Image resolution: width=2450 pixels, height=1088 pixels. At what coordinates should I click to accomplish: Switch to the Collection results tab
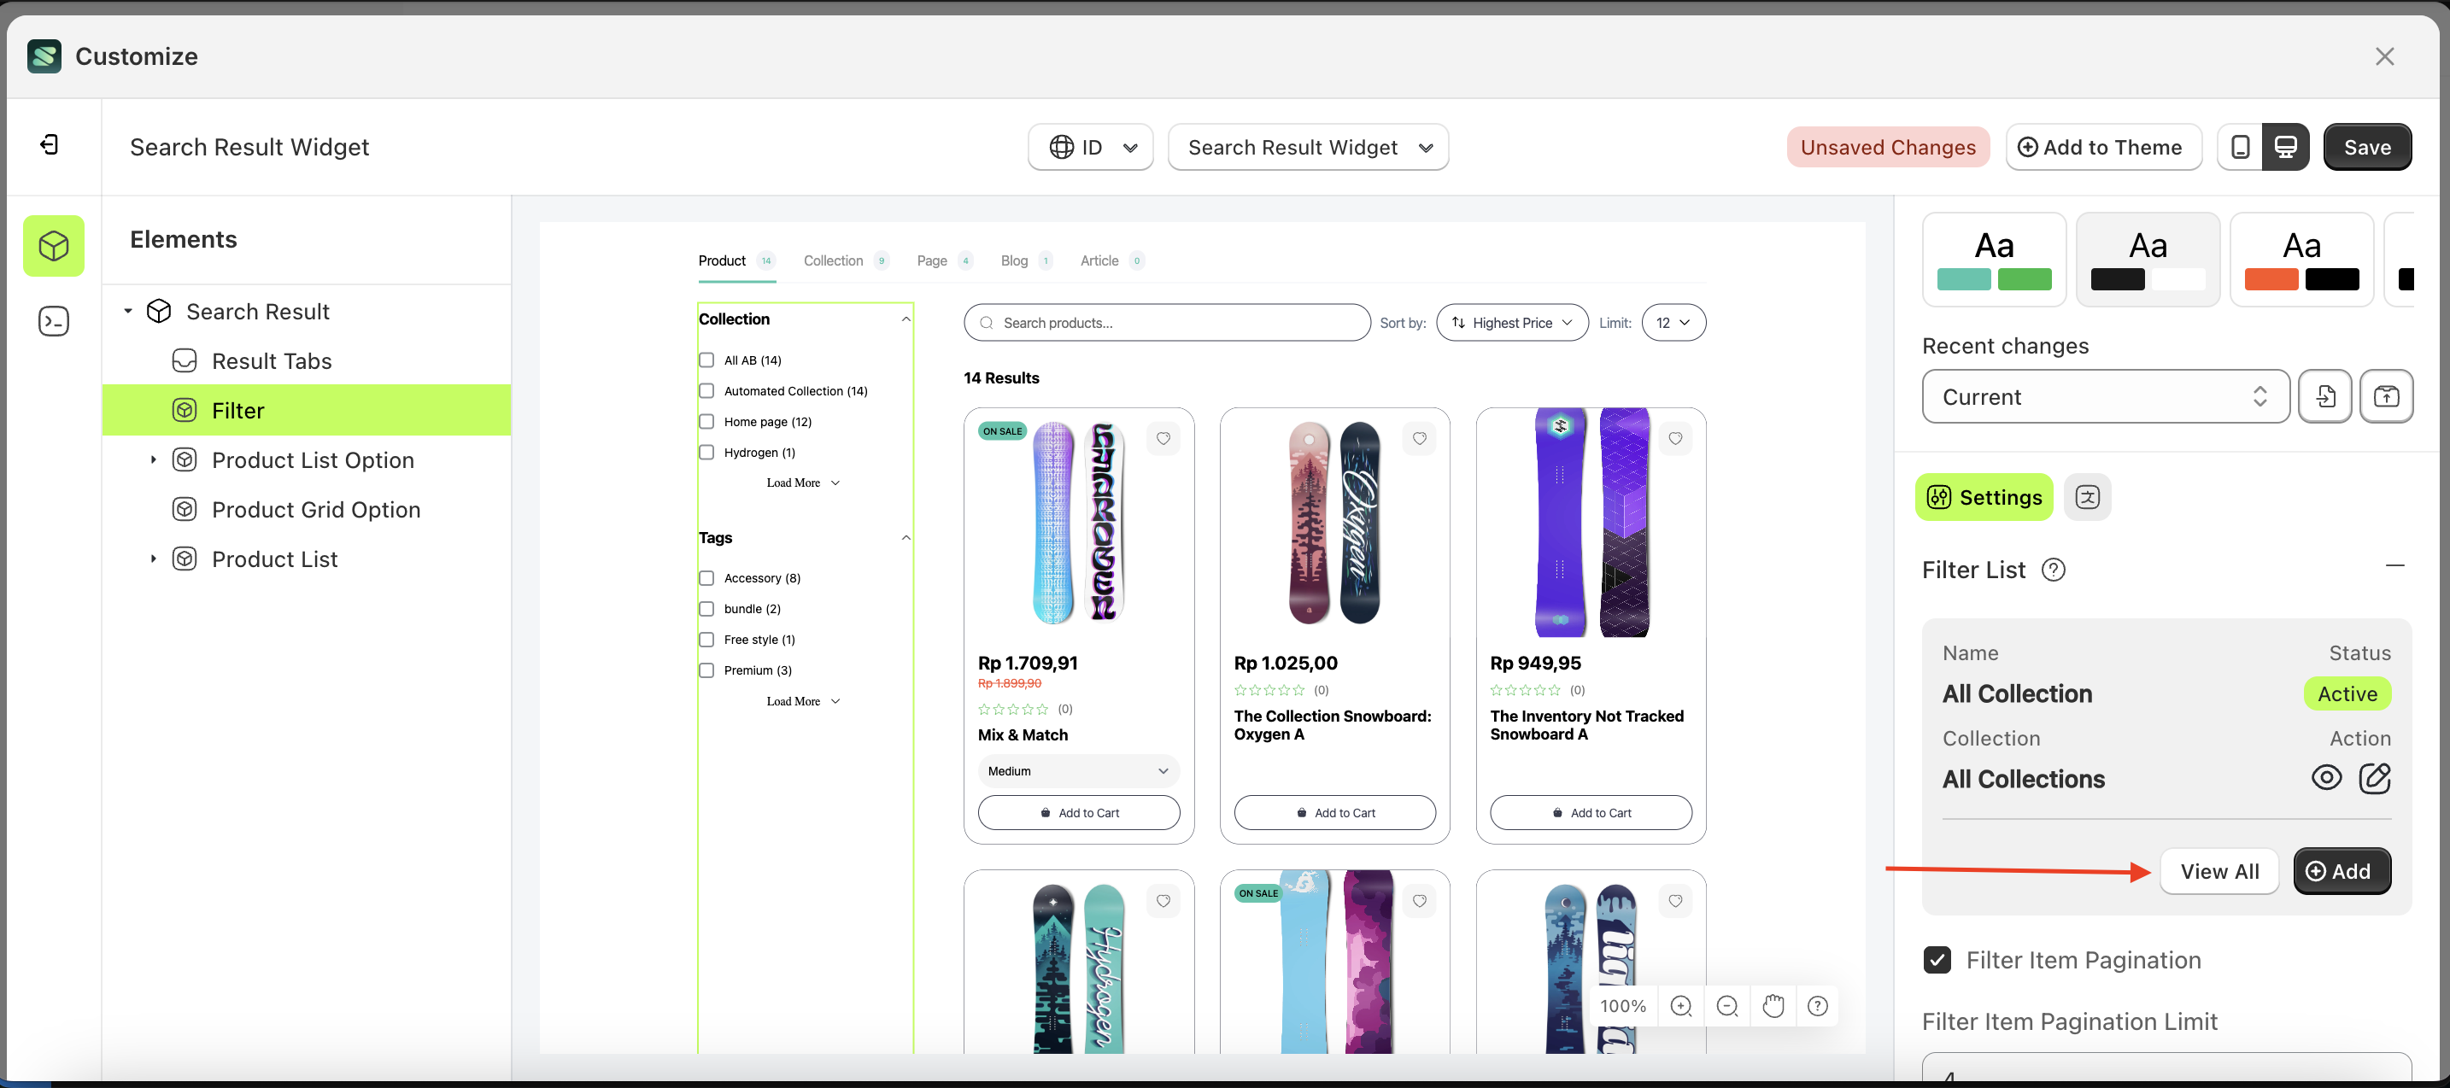click(834, 260)
